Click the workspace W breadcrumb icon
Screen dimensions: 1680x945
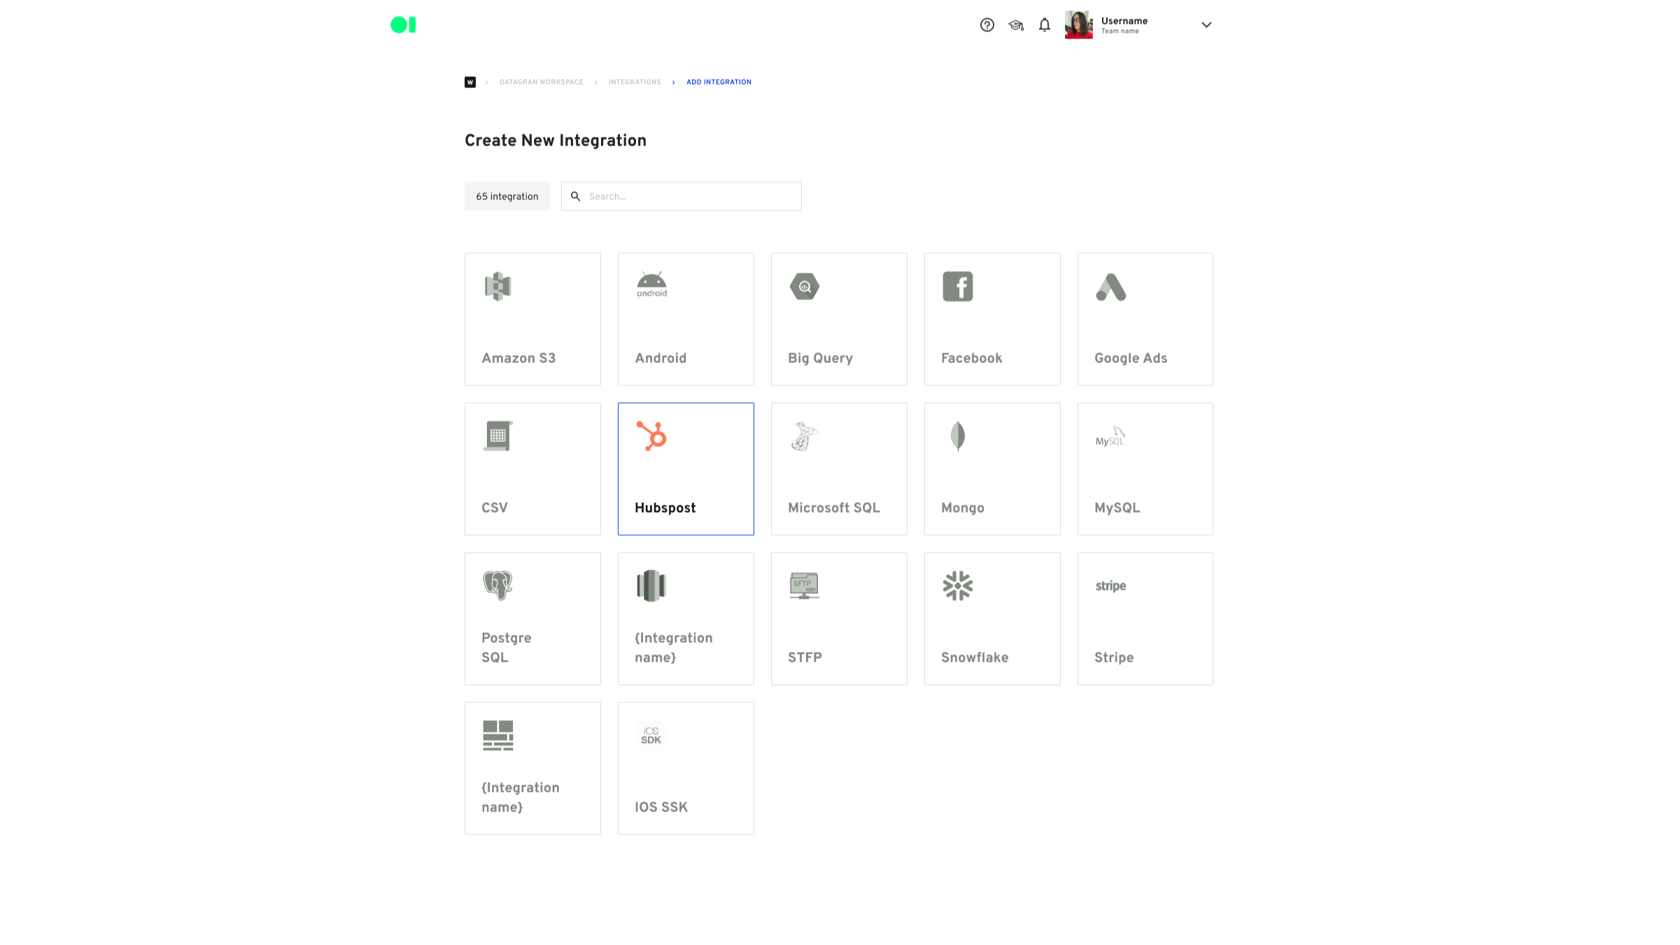pos(470,82)
